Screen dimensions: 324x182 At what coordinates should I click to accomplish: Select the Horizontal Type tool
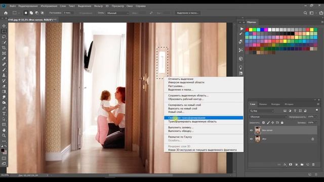[x=4, y=114]
